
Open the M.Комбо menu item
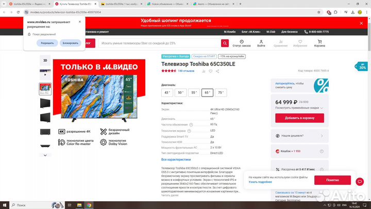click(x=229, y=32)
